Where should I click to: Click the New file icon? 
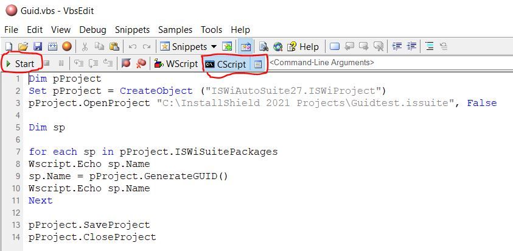pos(9,47)
